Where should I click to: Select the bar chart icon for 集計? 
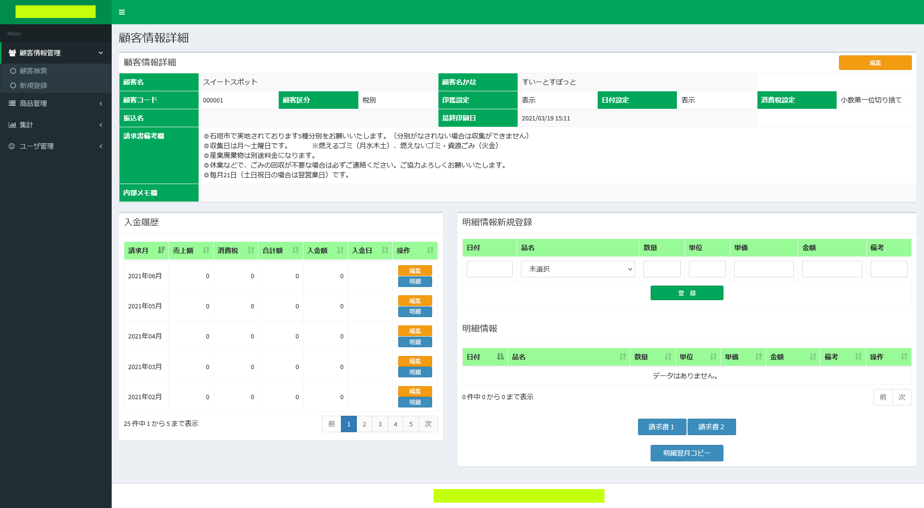click(x=12, y=125)
